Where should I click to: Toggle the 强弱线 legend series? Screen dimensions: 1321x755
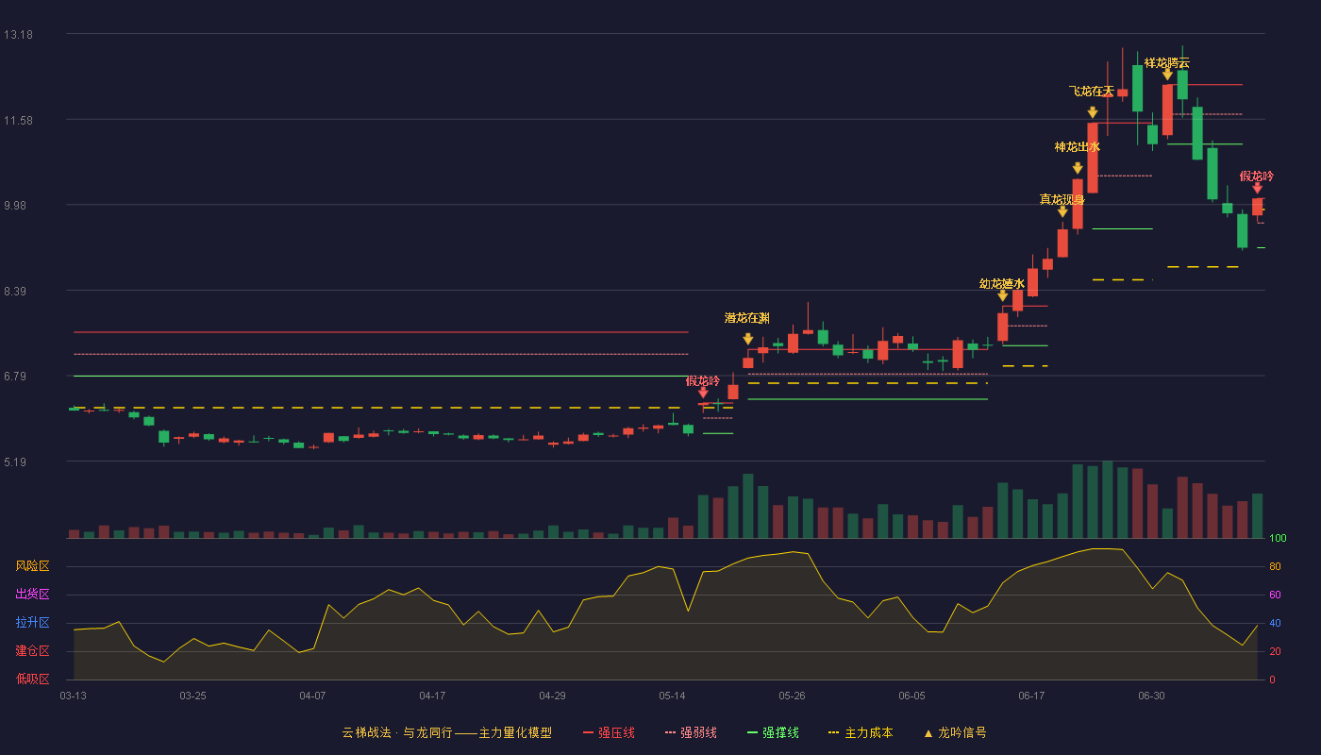coord(691,732)
